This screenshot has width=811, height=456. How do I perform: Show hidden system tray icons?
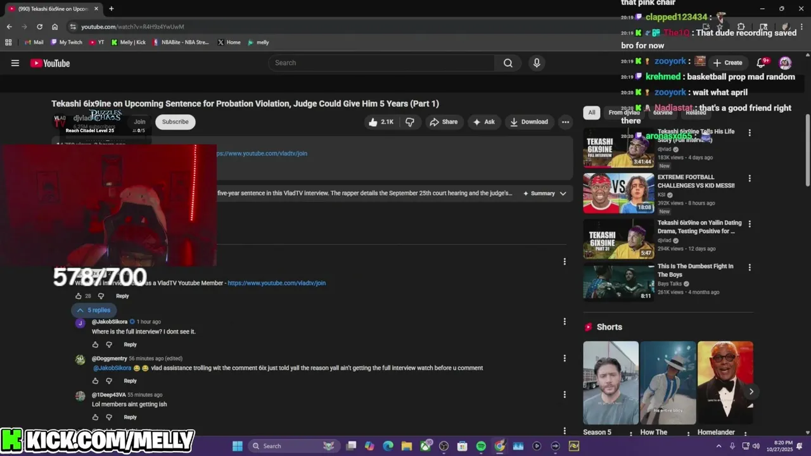(x=718, y=446)
